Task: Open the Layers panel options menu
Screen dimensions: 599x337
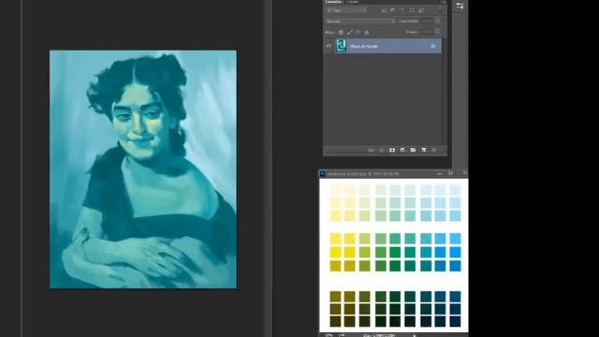Action: point(443,2)
